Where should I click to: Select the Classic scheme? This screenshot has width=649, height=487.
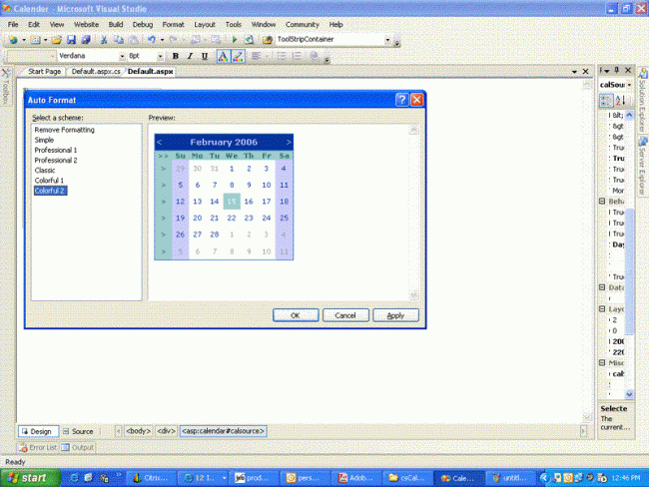[45, 171]
